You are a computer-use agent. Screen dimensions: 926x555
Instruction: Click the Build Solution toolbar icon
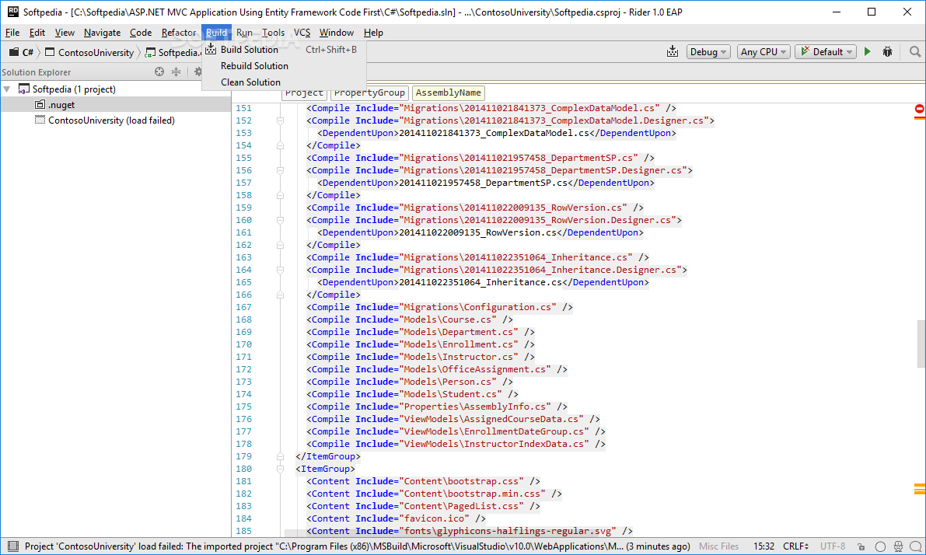(x=672, y=52)
